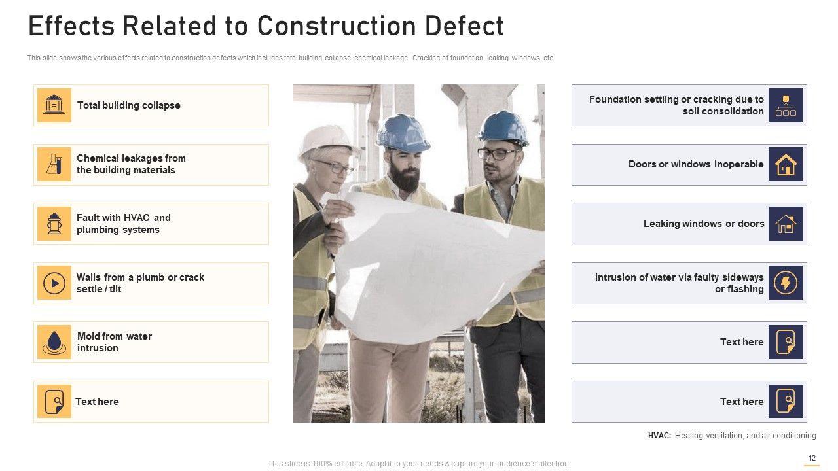Viewport: 838px width, 471px height.
Task: Click the last document search icon on right
Action: coord(785,402)
